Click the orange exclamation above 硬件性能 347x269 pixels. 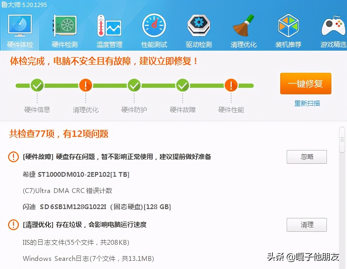click(231, 85)
